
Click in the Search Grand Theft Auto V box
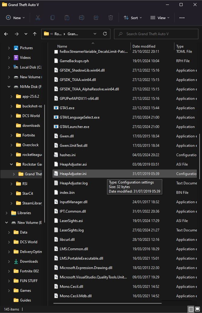156,34
